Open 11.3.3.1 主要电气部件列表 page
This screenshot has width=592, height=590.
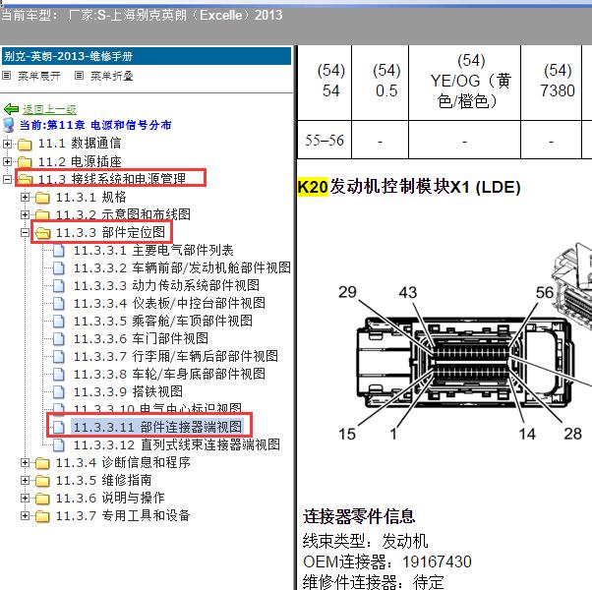[x=153, y=251]
